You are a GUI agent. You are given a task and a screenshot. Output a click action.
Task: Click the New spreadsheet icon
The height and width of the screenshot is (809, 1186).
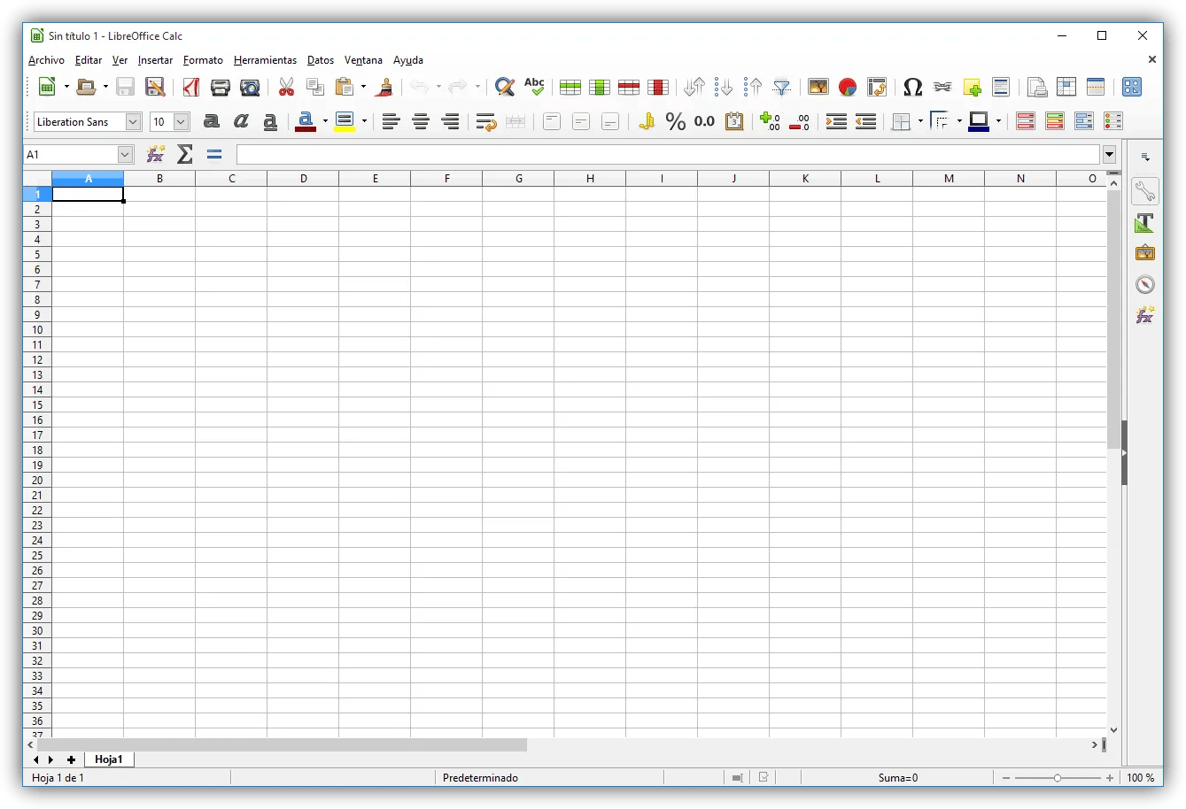pyautogui.click(x=47, y=87)
